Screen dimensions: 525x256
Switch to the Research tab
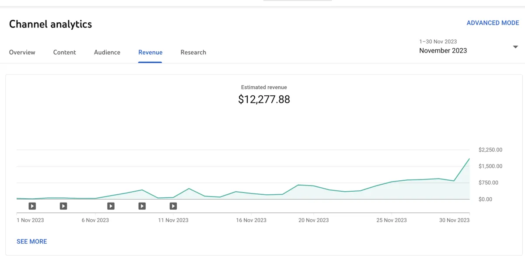click(193, 53)
